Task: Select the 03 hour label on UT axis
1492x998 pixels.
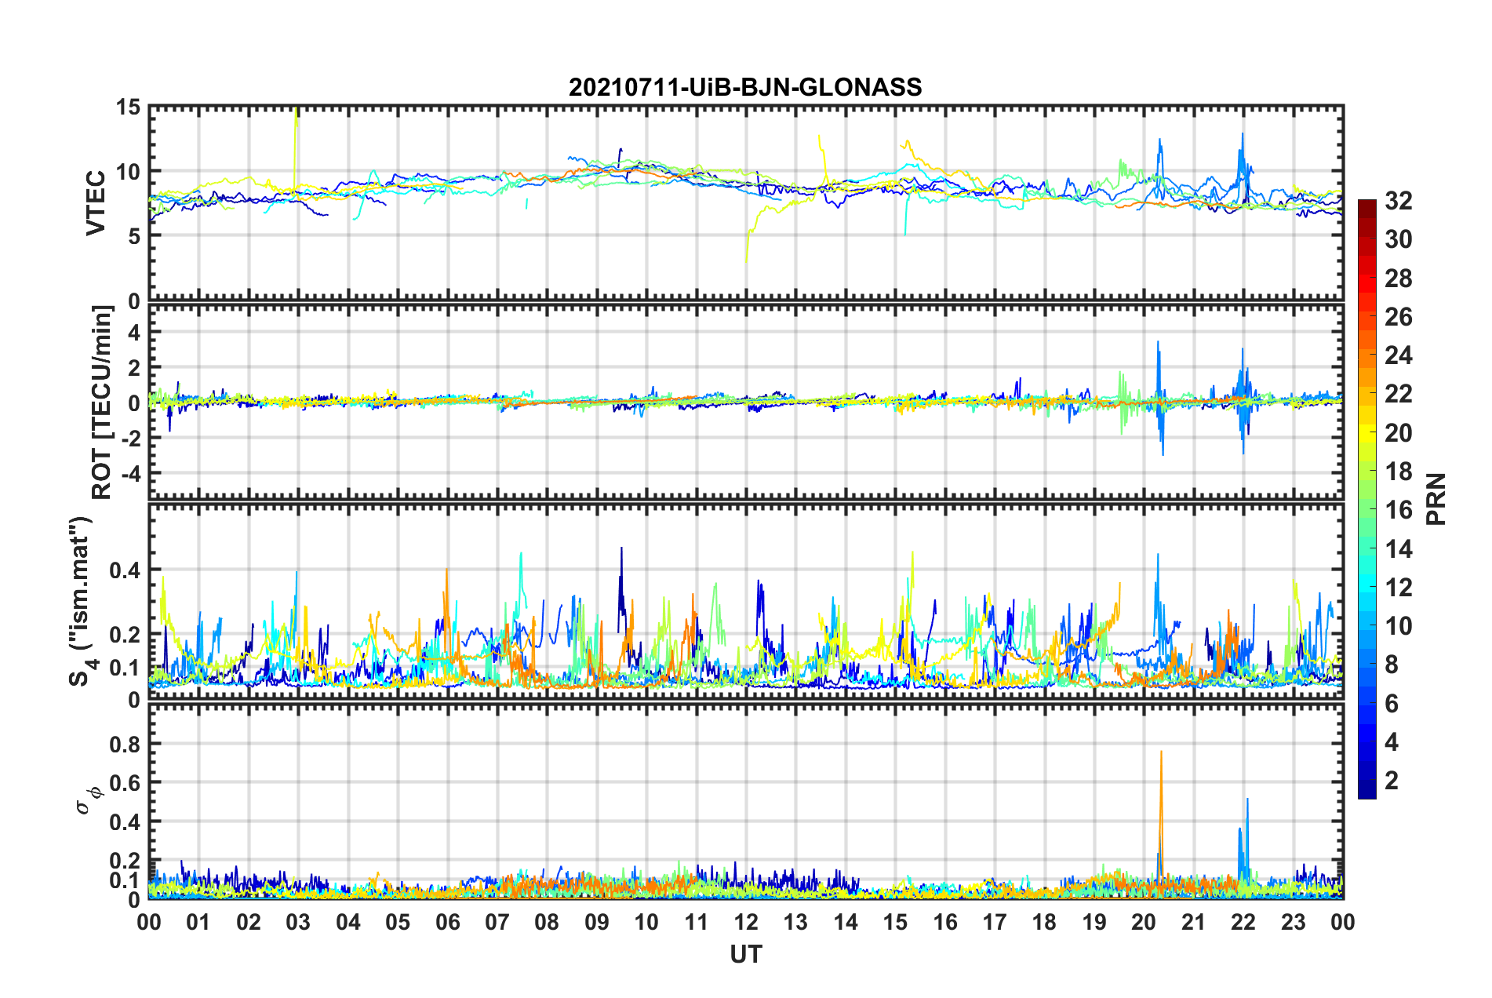Action: click(298, 922)
